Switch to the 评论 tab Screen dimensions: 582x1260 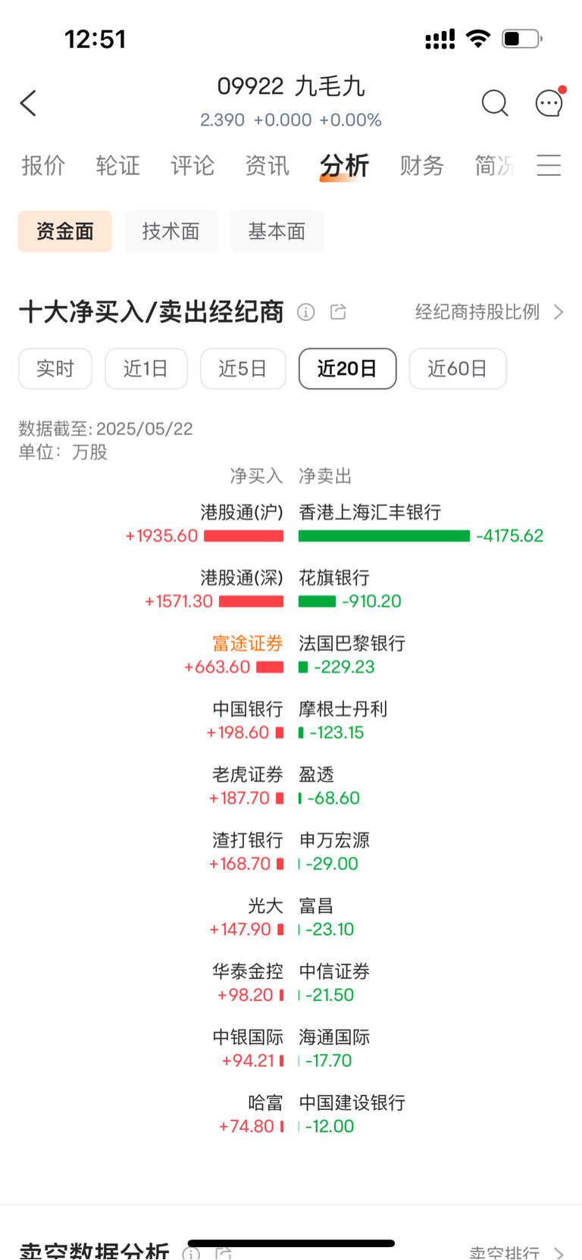click(x=192, y=165)
